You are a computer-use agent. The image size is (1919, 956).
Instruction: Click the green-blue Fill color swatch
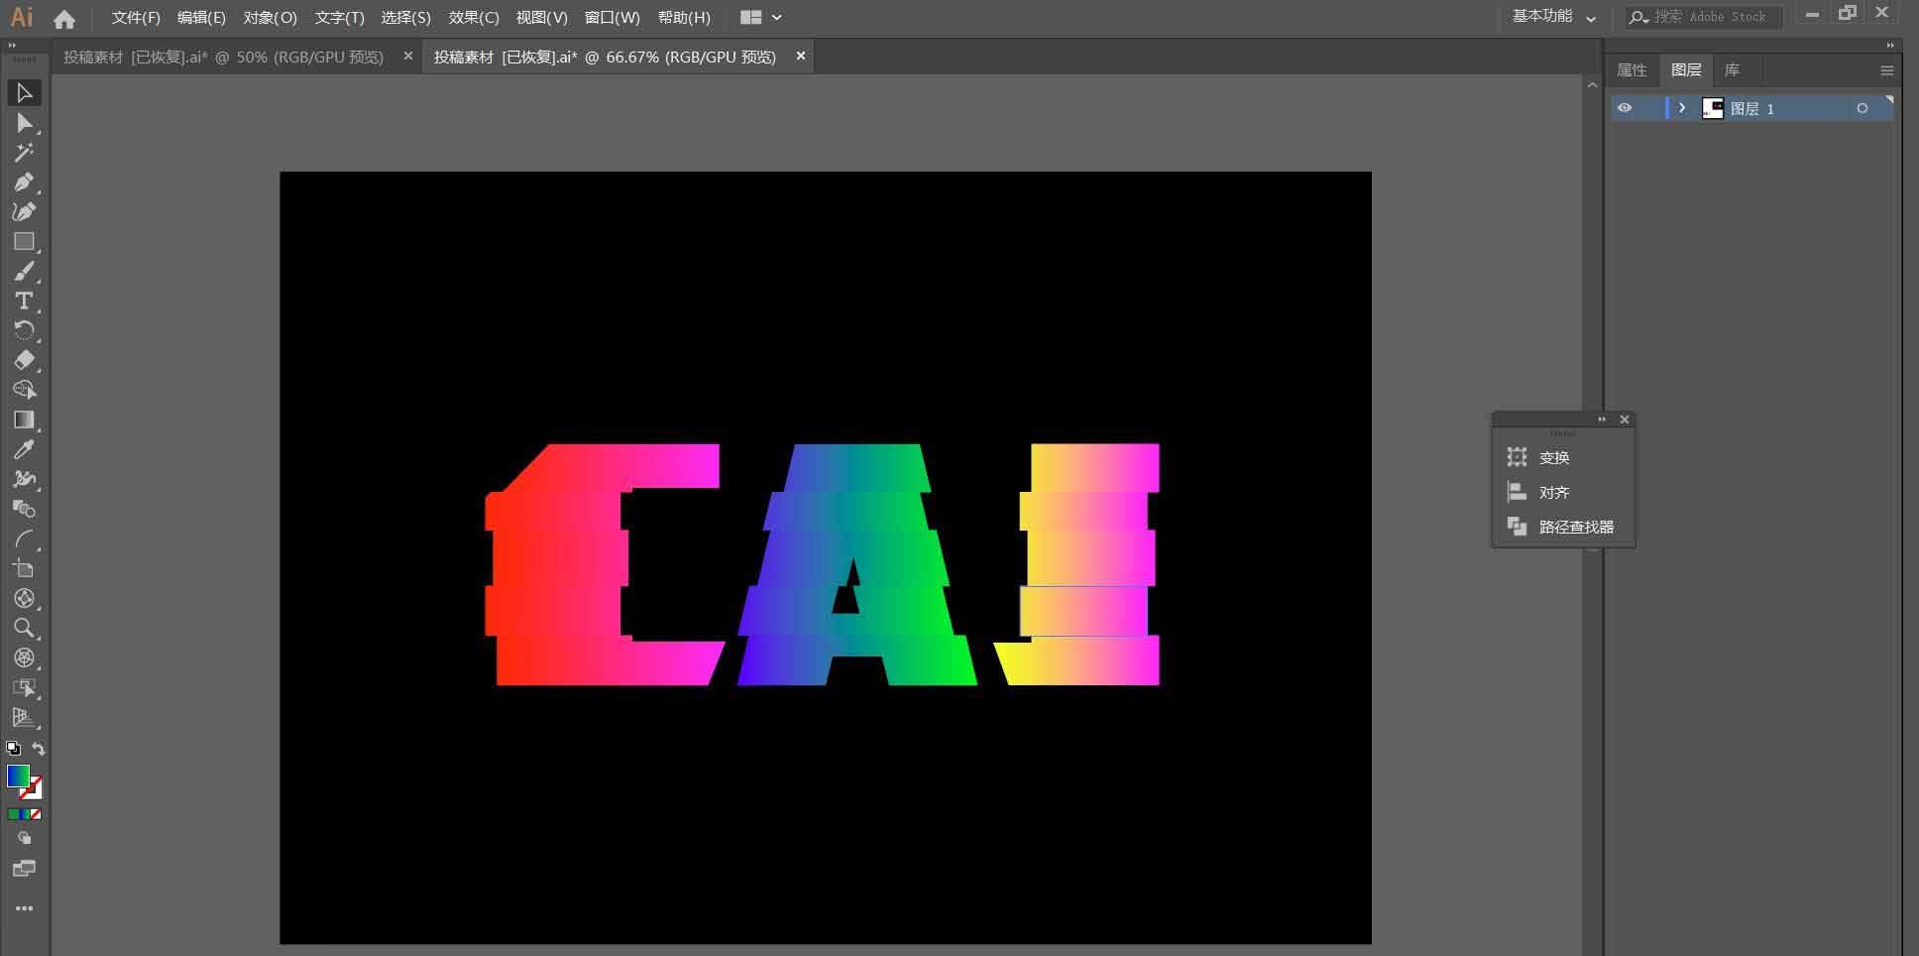tap(18, 777)
